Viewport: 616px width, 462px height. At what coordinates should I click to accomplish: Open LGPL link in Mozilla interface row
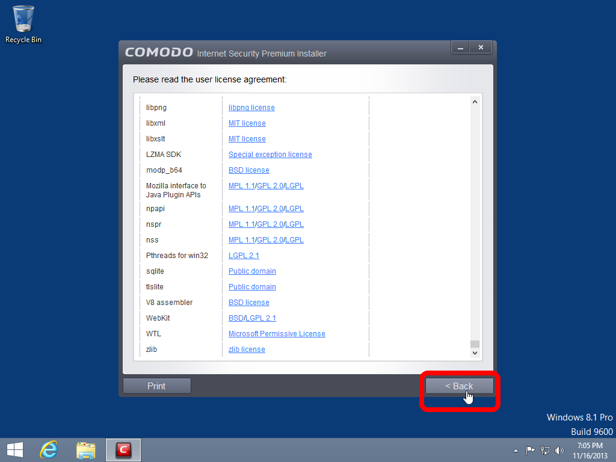294,186
